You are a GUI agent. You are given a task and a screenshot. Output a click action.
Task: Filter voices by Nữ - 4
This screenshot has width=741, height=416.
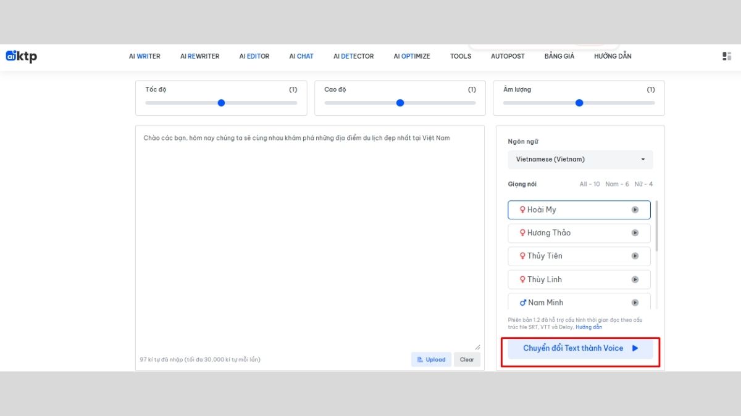tap(643, 184)
